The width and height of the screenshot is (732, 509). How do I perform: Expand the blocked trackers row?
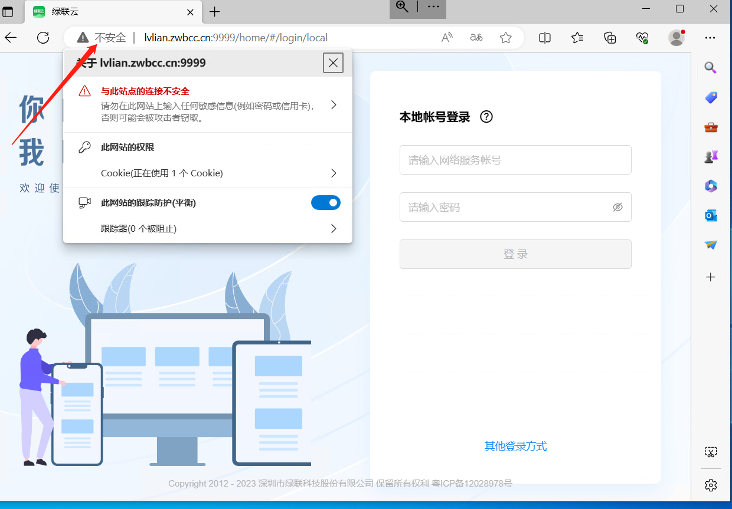click(x=334, y=229)
